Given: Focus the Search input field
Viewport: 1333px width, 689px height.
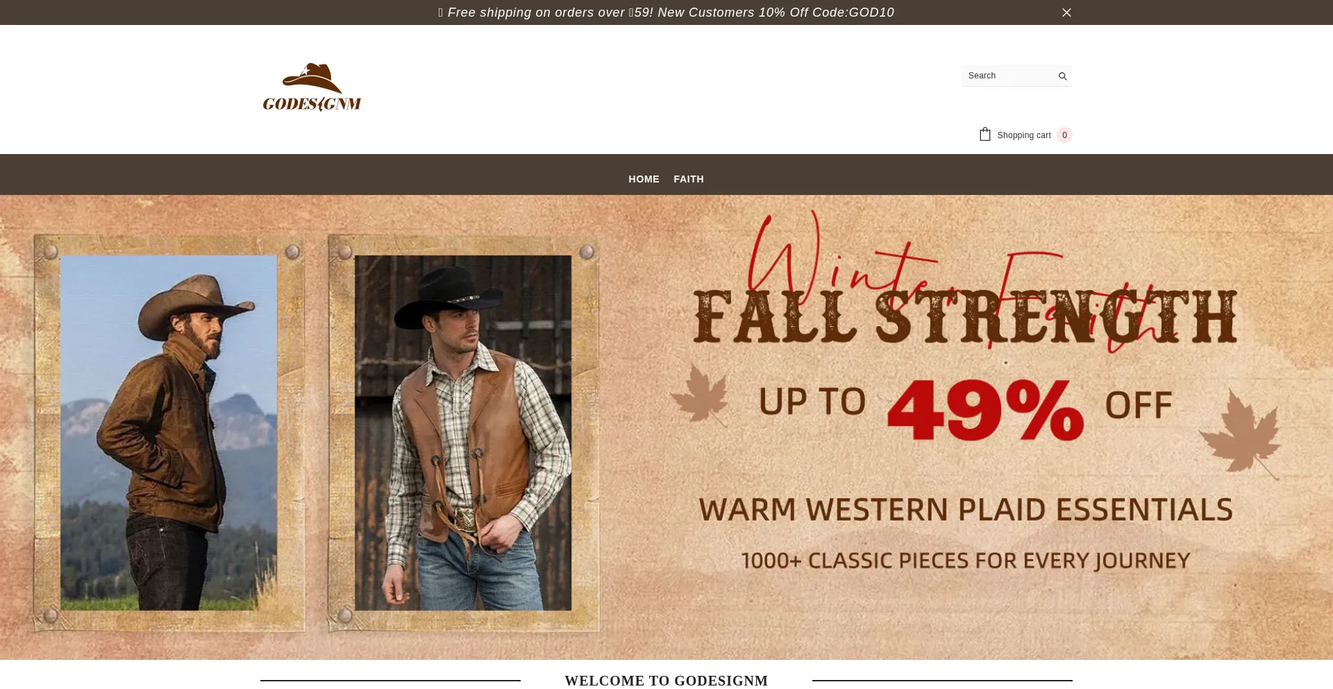Looking at the screenshot, I should 1009,76.
